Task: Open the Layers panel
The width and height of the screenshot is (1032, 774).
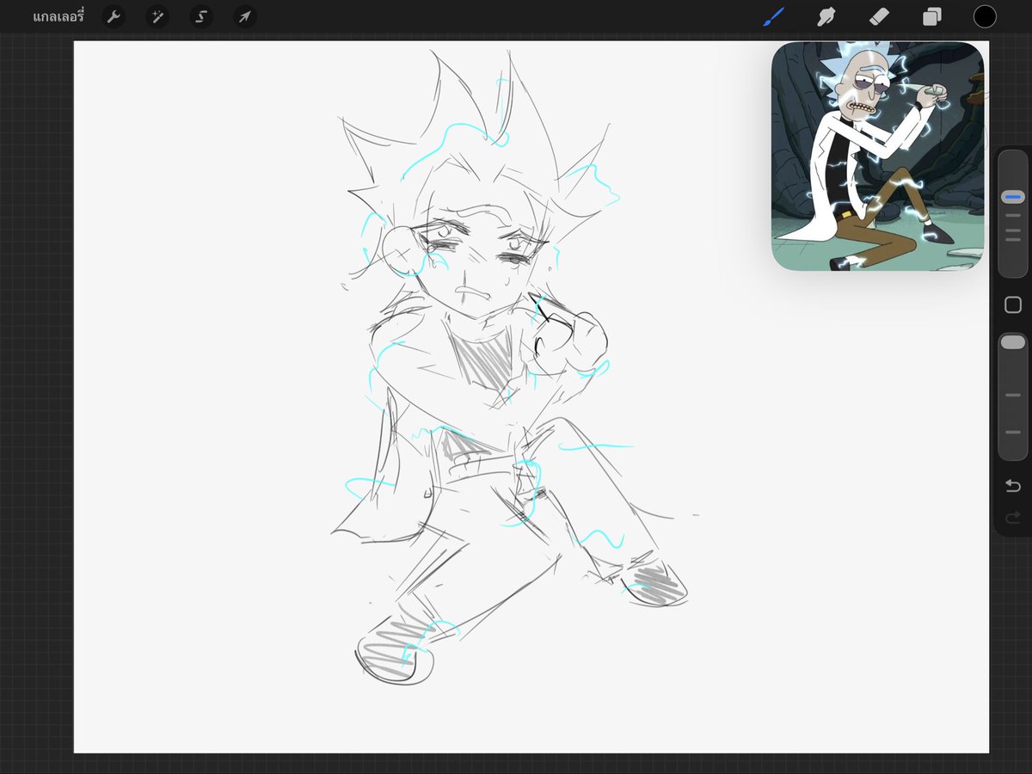Action: point(932,16)
